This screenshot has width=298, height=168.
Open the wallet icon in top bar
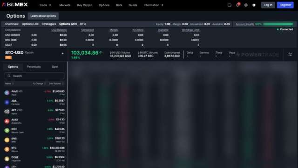[230, 5]
